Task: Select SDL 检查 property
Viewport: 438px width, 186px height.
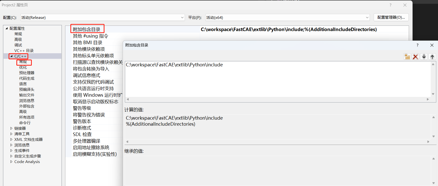Action: (82, 134)
